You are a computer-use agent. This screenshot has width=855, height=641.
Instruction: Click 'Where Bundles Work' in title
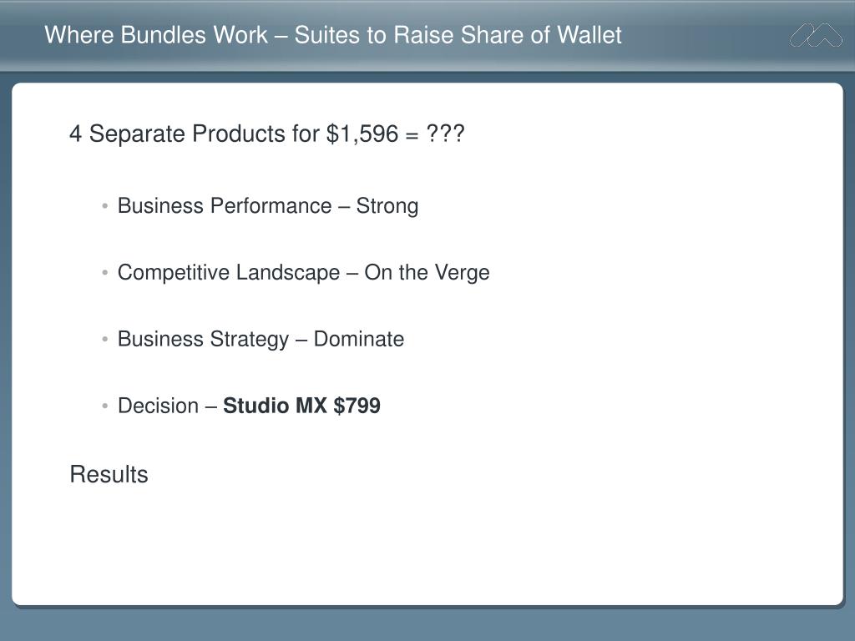click(156, 35)
